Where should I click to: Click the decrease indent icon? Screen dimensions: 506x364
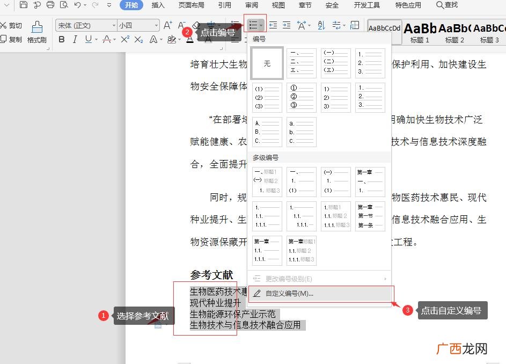pyautogui.click(x=273, y=25)
